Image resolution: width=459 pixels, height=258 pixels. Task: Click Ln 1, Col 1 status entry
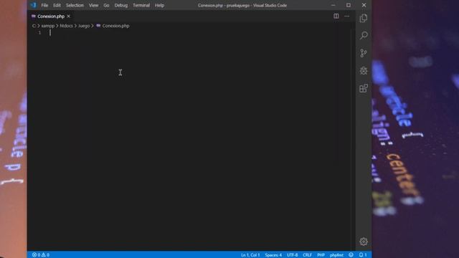click(250, 255)
